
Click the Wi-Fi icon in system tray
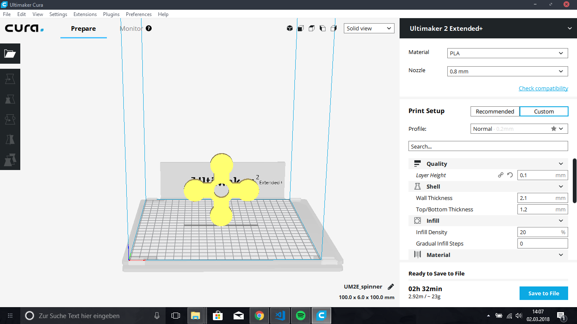(x=509, y=316)
